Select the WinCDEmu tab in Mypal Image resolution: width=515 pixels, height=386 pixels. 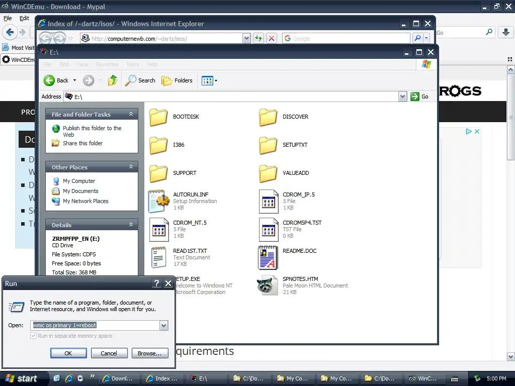pos(18,60)
